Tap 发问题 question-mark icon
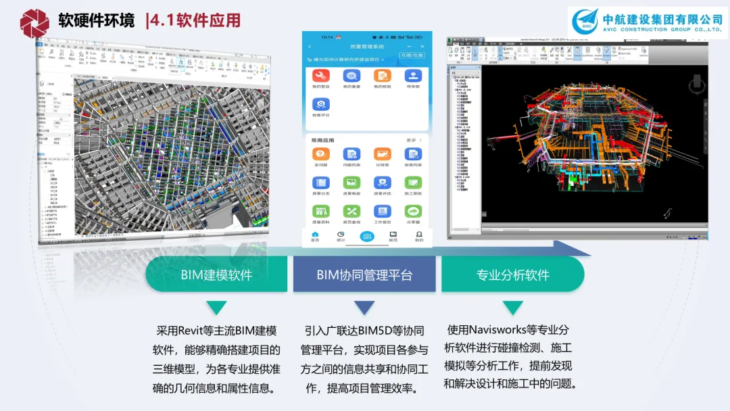The image size is (730, 411). 321,154
